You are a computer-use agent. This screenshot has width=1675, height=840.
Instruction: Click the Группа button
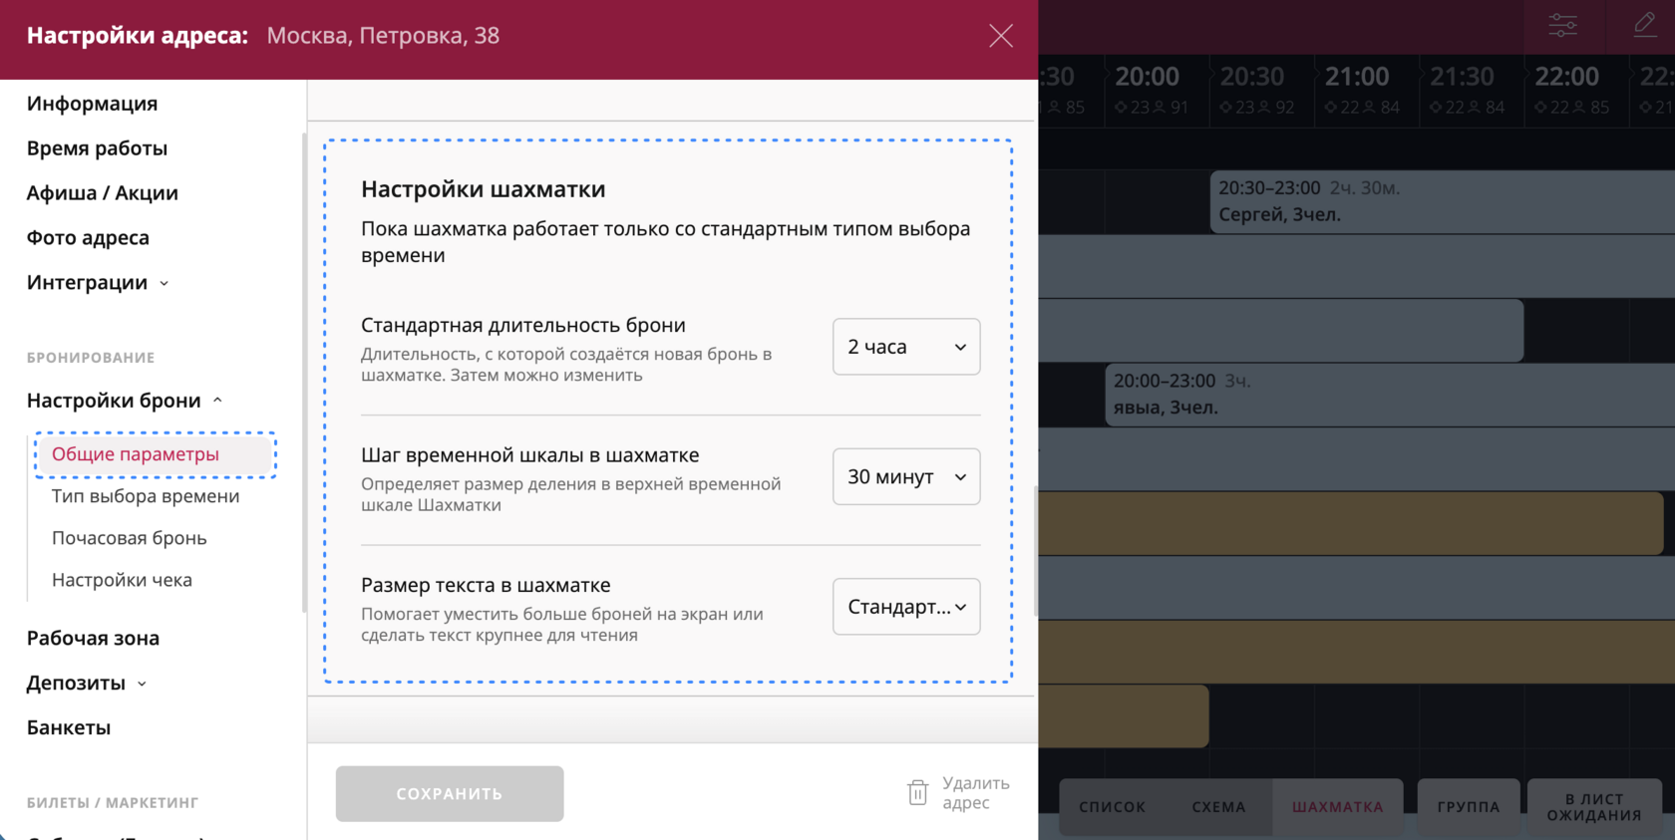pyautogui.click(x=1469, y=807)
